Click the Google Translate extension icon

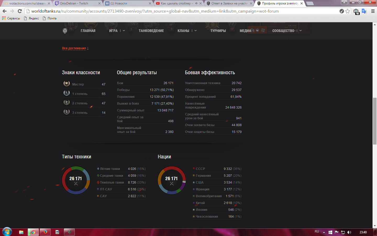tap(364, 11)
